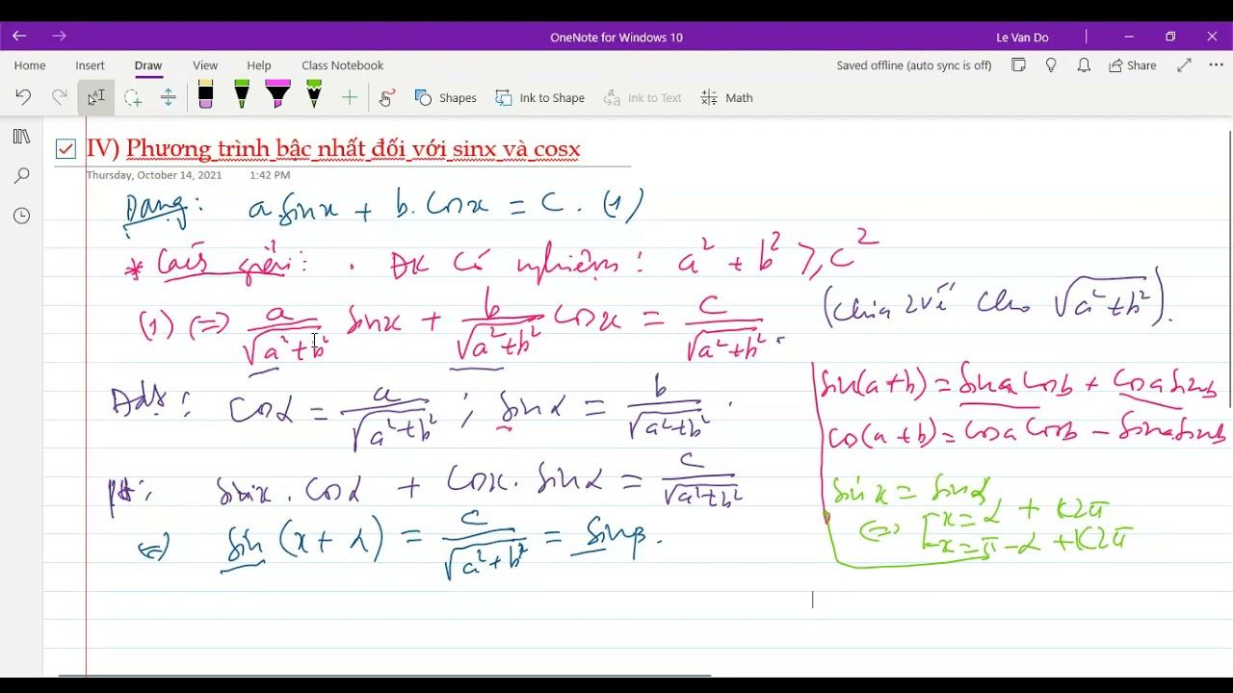Navigate back with the arrow
Viewport: 1233px width, 693px height.
19,37
